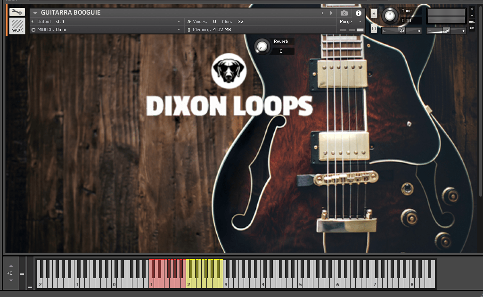Open instrument info with the i icon
This screenshot has height=297, width=483.
[x=358, y=13]
